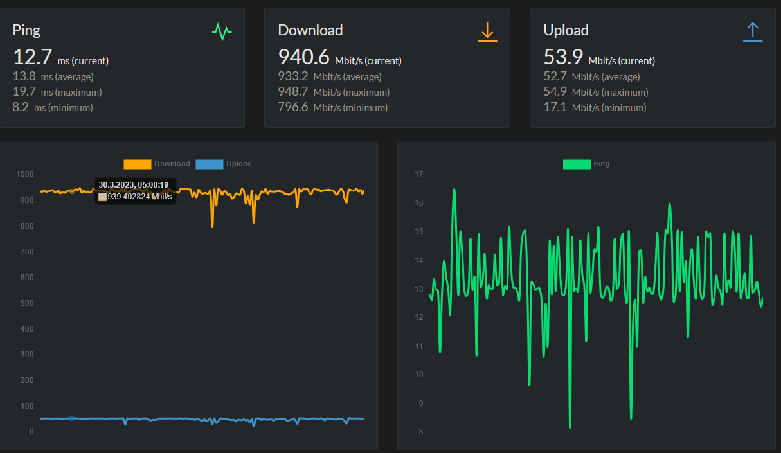
Task: Click the 17 label on ping chart axis
Action: tap(419, 174)
